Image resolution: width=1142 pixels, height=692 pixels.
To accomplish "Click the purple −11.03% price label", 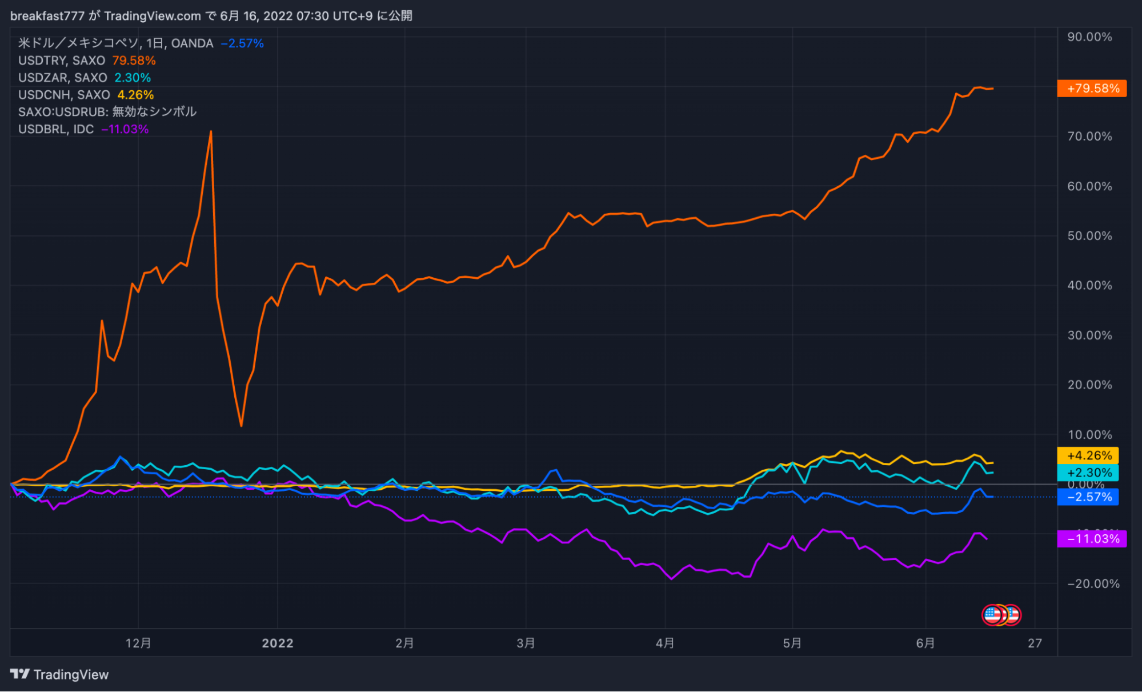I will tap(1092, 539).
